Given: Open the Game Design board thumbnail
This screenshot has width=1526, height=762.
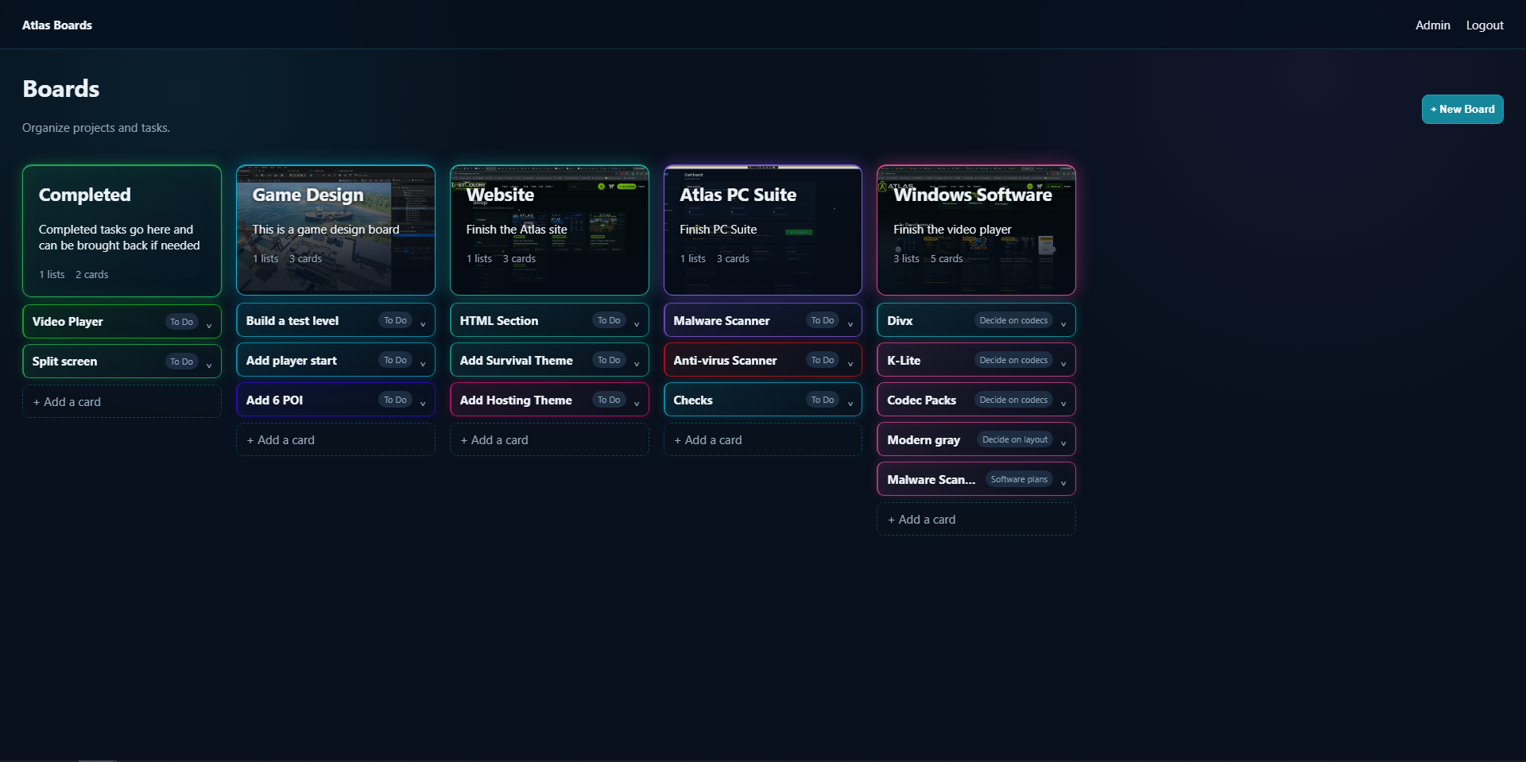Looking at the screenshot, I should click(x=335, y=230).
